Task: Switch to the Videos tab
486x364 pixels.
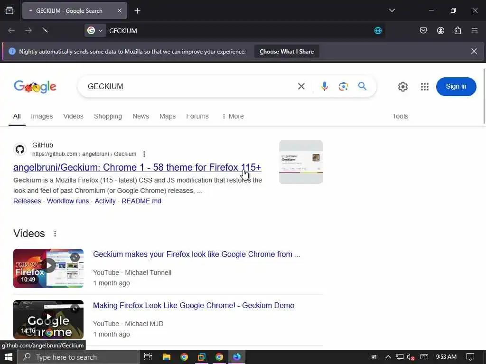Action: [x=73, y=117]
